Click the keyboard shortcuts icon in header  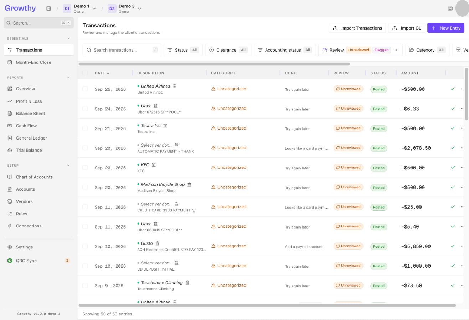pos(450,9)
